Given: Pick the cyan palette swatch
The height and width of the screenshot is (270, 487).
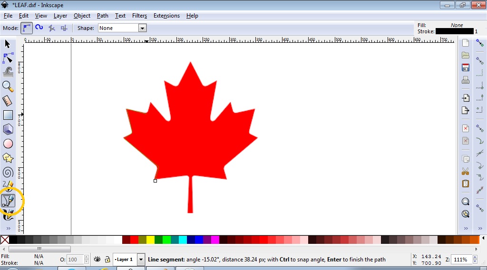Looking at the screenshot, I should [183, 240].
